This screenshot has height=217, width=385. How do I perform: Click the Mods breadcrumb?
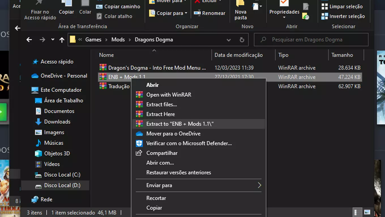[118, 40]
